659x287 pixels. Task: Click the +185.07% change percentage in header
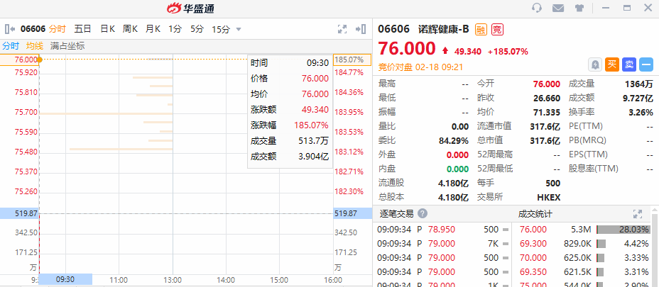[508, 52]
